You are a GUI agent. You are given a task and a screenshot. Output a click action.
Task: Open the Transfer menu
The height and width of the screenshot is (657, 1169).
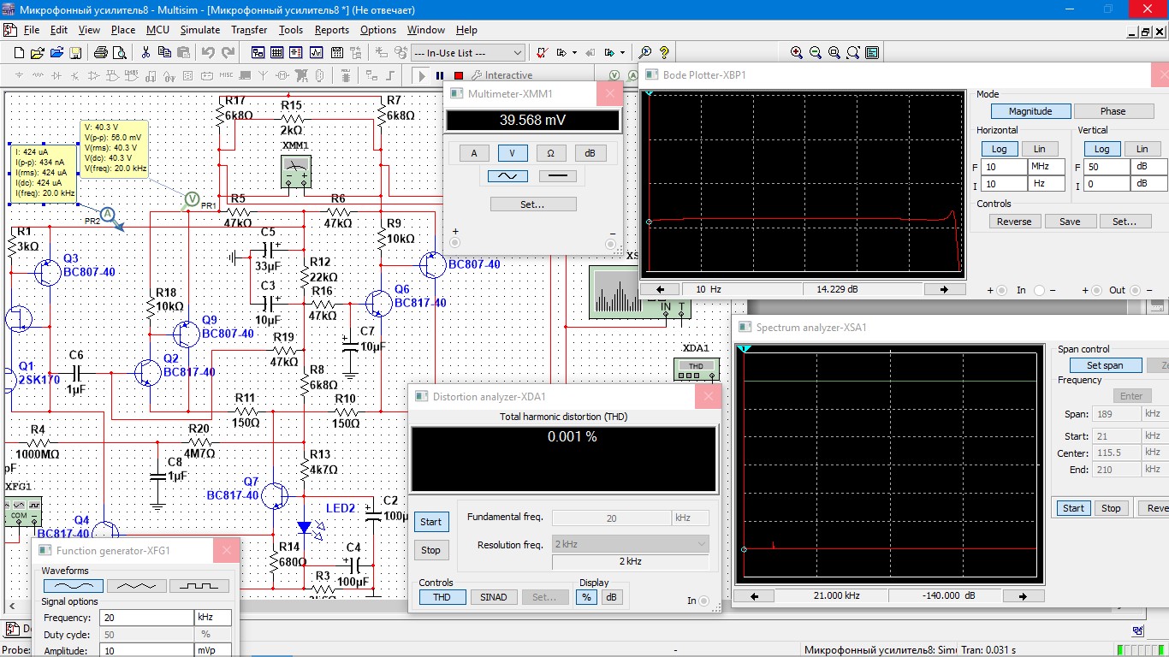click(249, 30)
